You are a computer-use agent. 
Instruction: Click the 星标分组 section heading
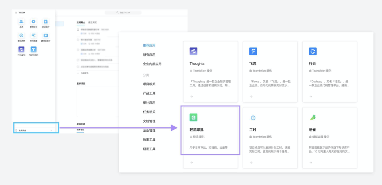(x=81, y=124)
